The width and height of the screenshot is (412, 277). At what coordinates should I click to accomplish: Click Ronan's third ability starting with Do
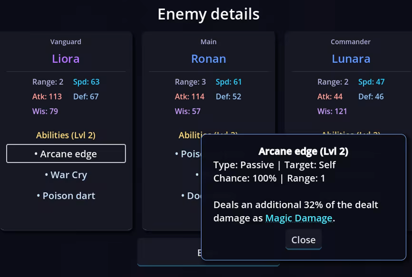pos(191,196)
